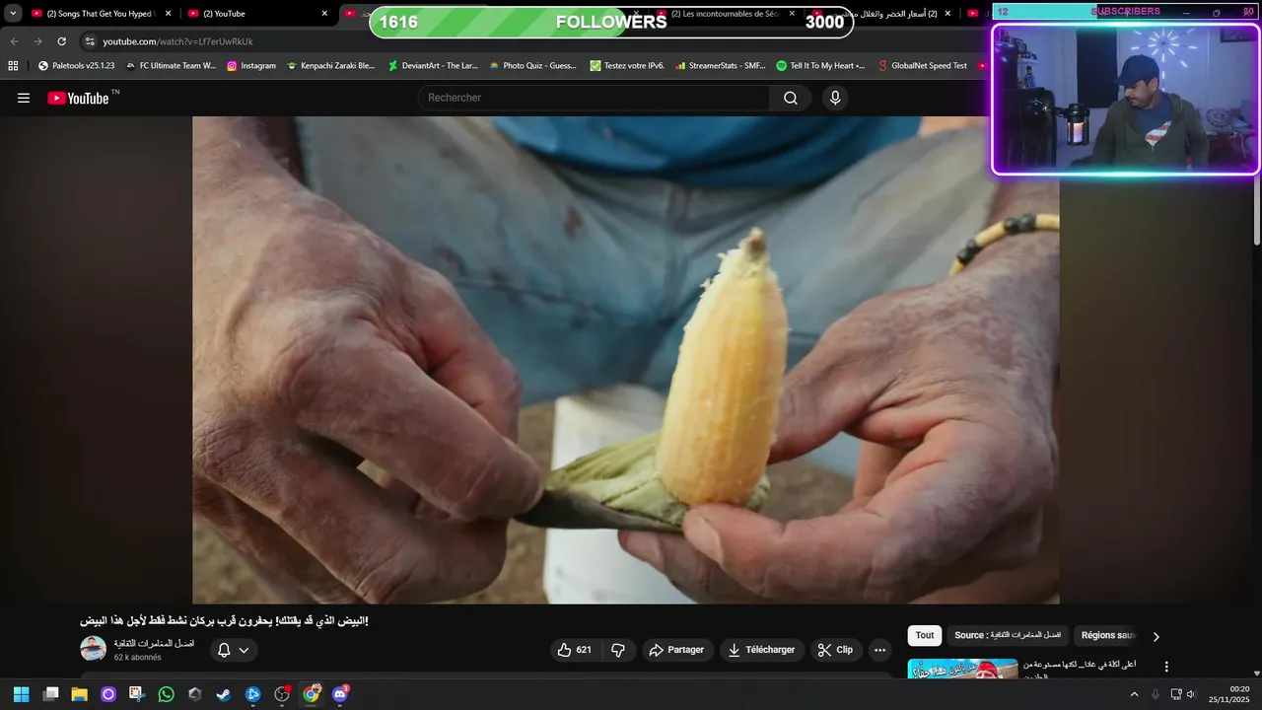Open Steam from the taskbar
1262x710 pixels.
click(x=224, y=694)
